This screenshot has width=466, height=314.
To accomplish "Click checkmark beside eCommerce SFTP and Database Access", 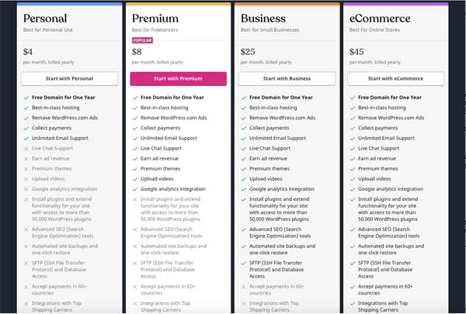I will 353,263.
